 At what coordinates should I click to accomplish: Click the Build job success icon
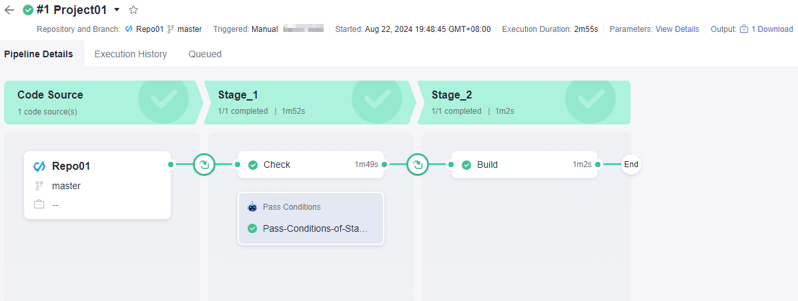coord(466,165)
